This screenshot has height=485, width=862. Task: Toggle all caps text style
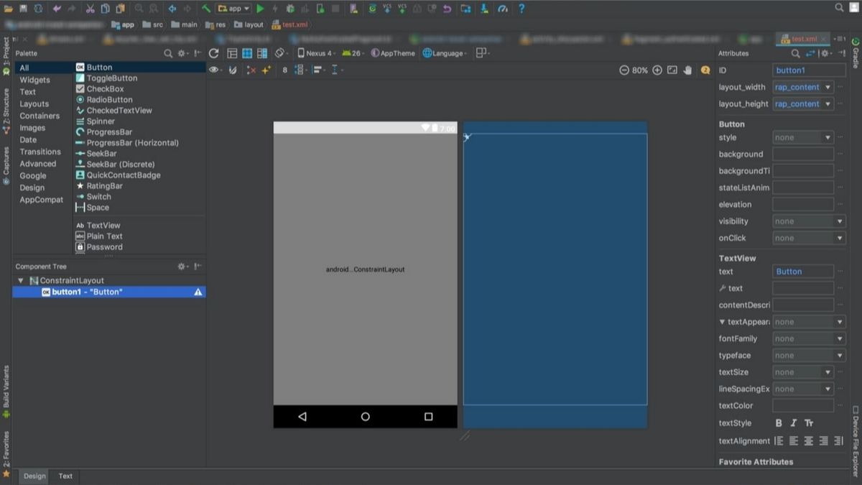809,423
